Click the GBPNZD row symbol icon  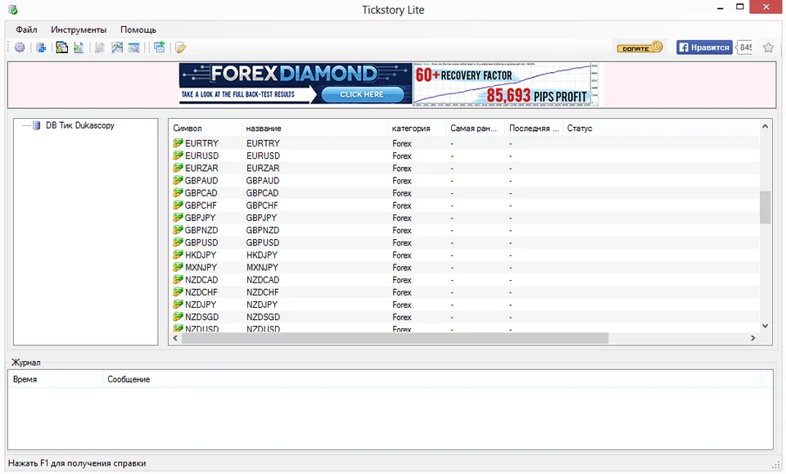coord(178,230)
